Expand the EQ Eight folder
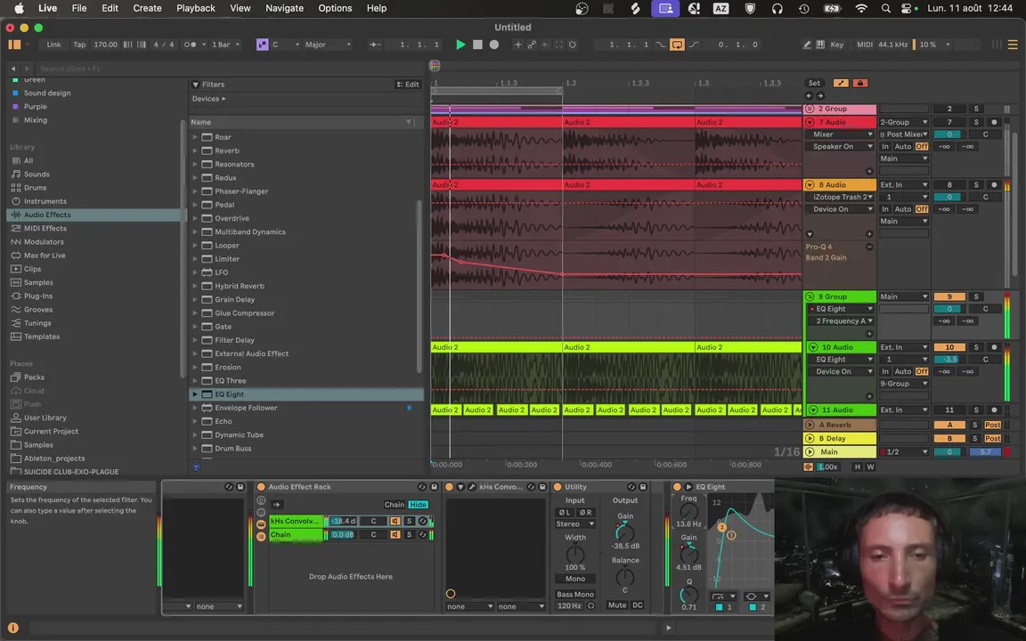This screenshot has width=1026, height=641. click(x=195, y=394)
